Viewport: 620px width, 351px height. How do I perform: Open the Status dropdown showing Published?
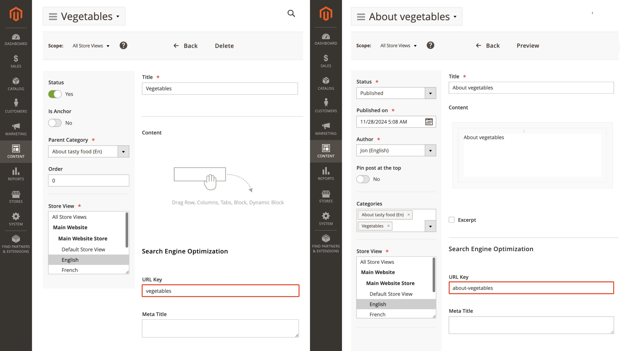pyautogui.click(x=430, y=93)
